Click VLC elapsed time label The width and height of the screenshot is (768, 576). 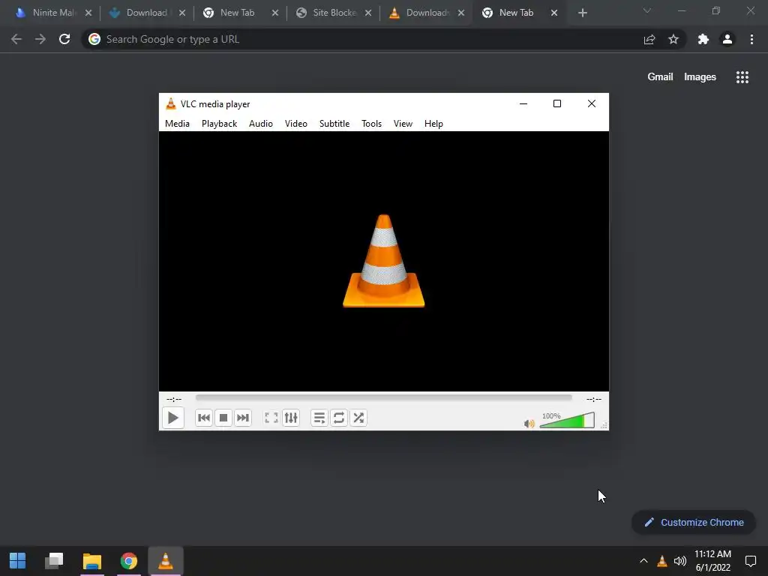tap(174, 399)
